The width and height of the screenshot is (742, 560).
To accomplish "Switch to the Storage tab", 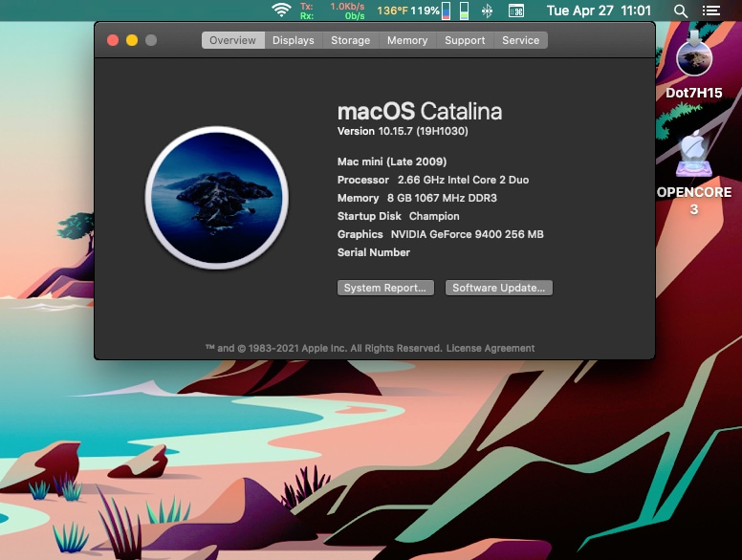I will point(351,40).
